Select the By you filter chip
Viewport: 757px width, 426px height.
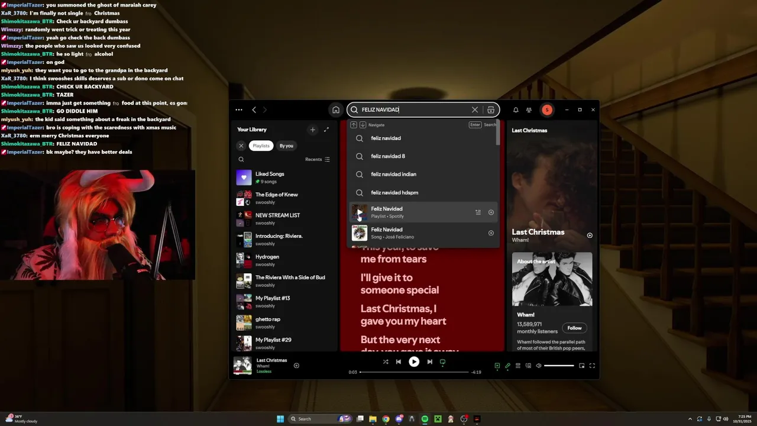click(x=286, y=146)
